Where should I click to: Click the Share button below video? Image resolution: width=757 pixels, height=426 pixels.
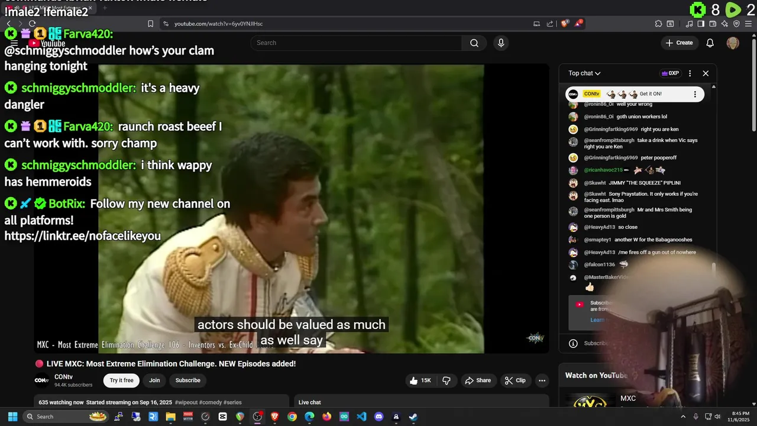click(478, 380)
